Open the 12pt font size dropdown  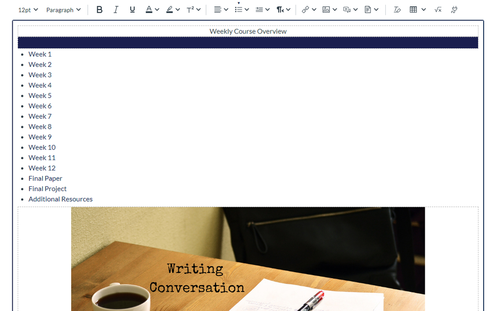click(x=28, y=10)
